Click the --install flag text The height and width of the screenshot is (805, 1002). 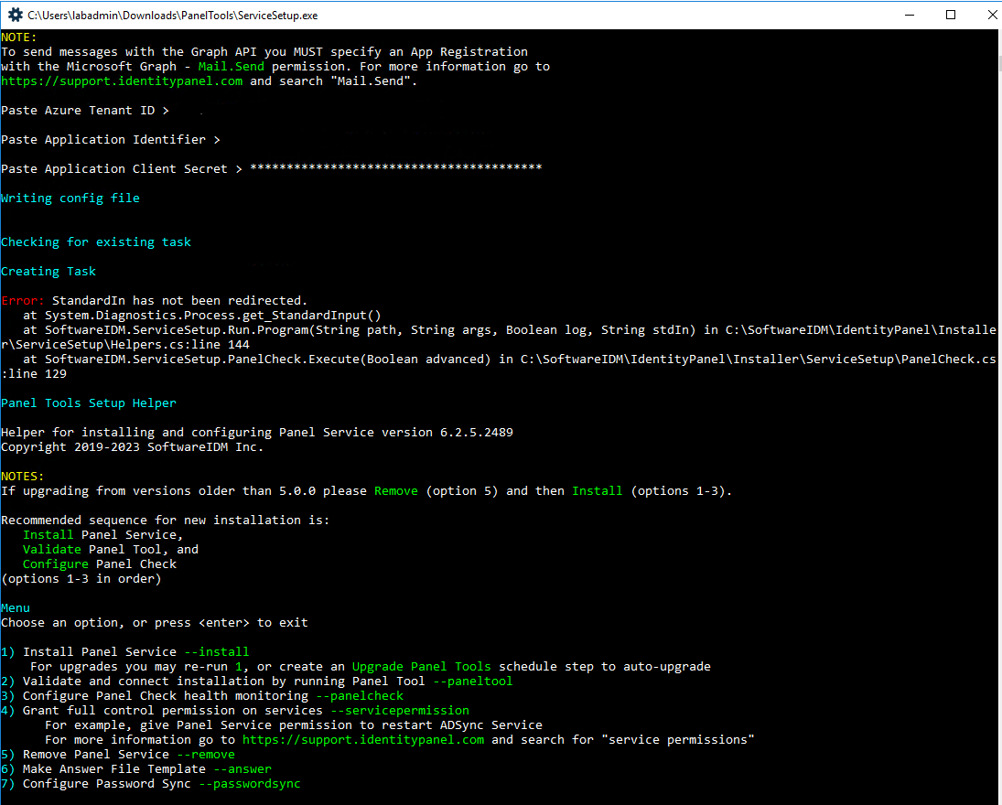click(x=217, y=652)
